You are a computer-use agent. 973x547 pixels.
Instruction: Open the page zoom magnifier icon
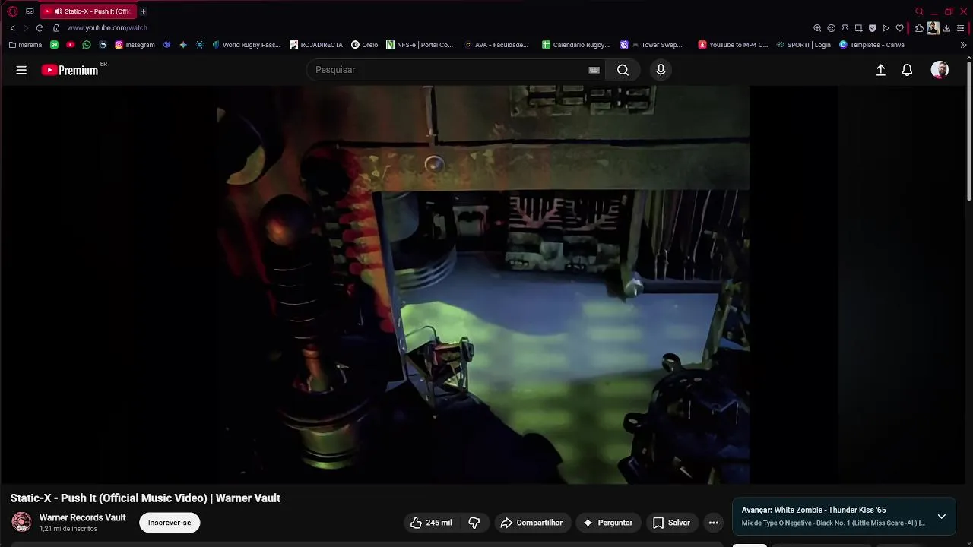click(x=817, y=28)
